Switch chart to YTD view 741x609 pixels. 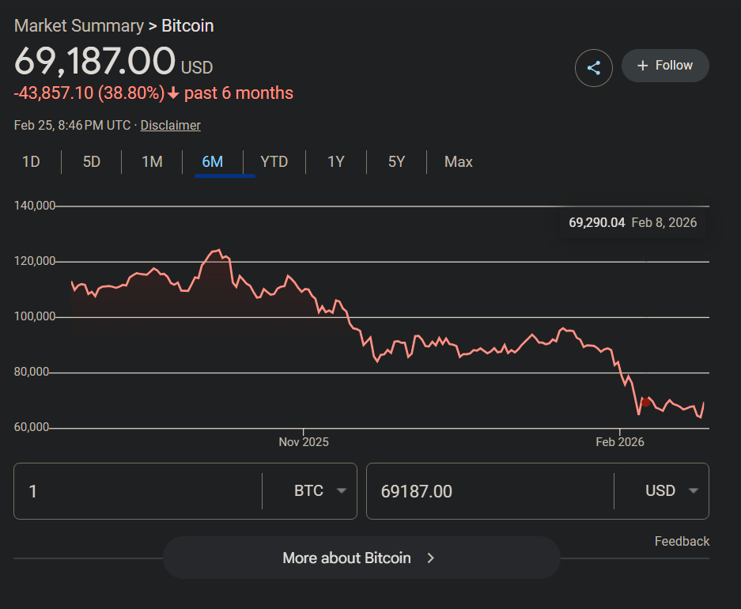274,162
